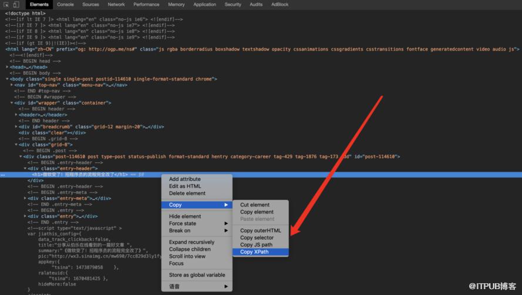Choose Copy selector

(261, 237)
